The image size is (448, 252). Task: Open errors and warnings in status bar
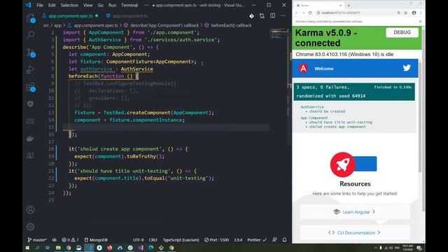(x=70, y=239)
